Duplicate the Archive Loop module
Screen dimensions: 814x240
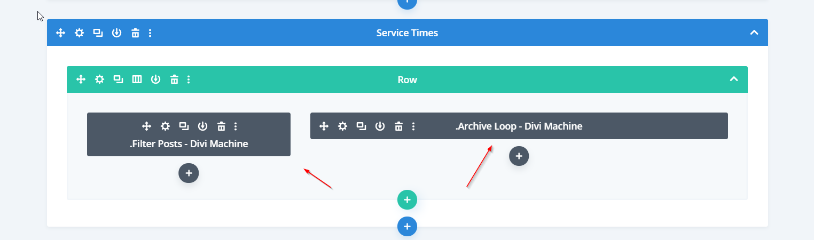tap(361, 126)
